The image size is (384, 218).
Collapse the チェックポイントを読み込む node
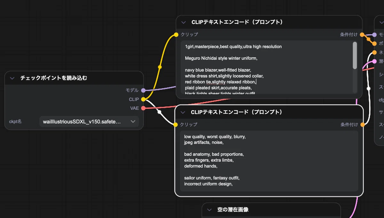coord(12,78)
